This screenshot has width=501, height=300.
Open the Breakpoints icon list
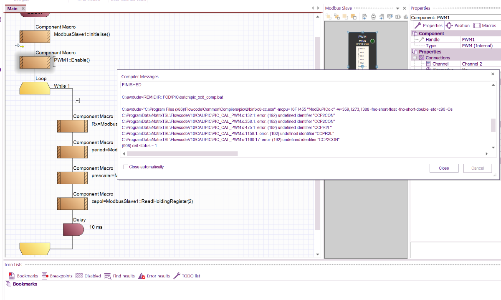pos(57,276)
